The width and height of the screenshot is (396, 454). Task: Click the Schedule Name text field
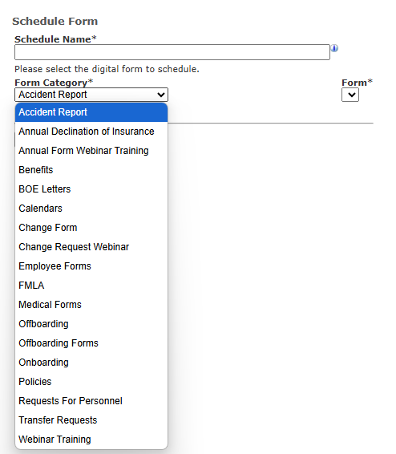(x=172, y=52)
